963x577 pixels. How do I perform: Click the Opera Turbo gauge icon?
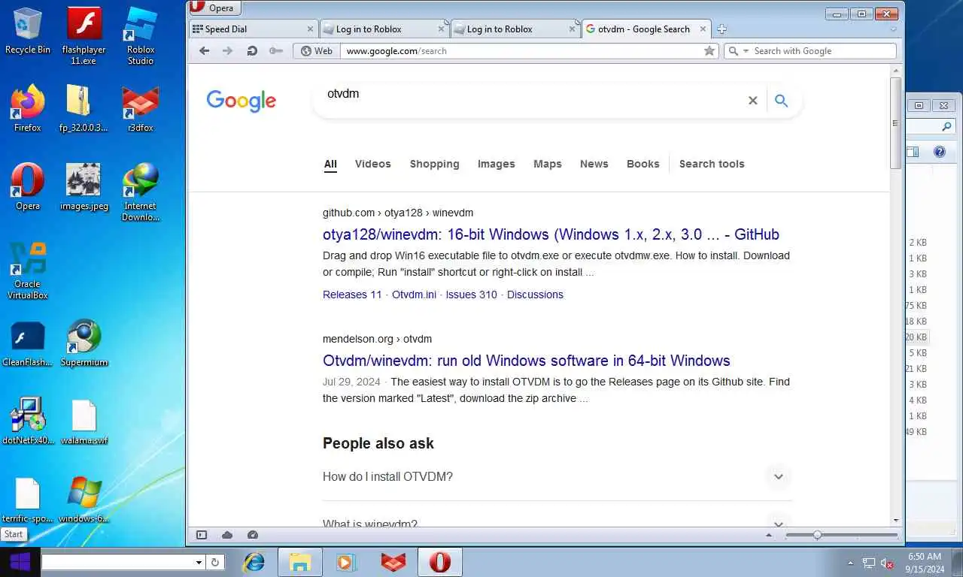coord(253,535)
